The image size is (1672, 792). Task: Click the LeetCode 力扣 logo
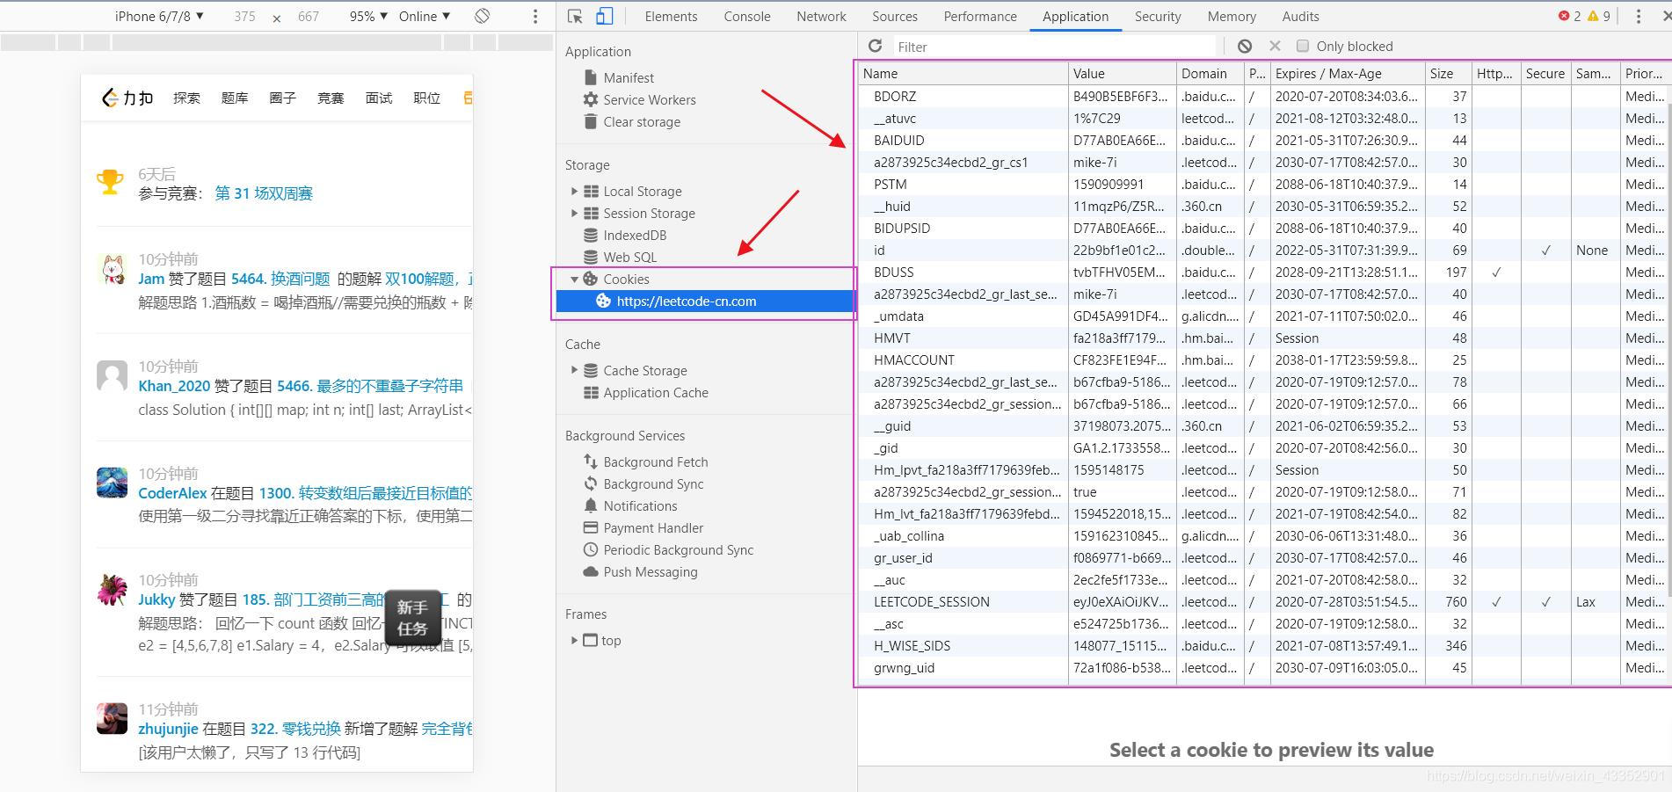pos(127,98)
